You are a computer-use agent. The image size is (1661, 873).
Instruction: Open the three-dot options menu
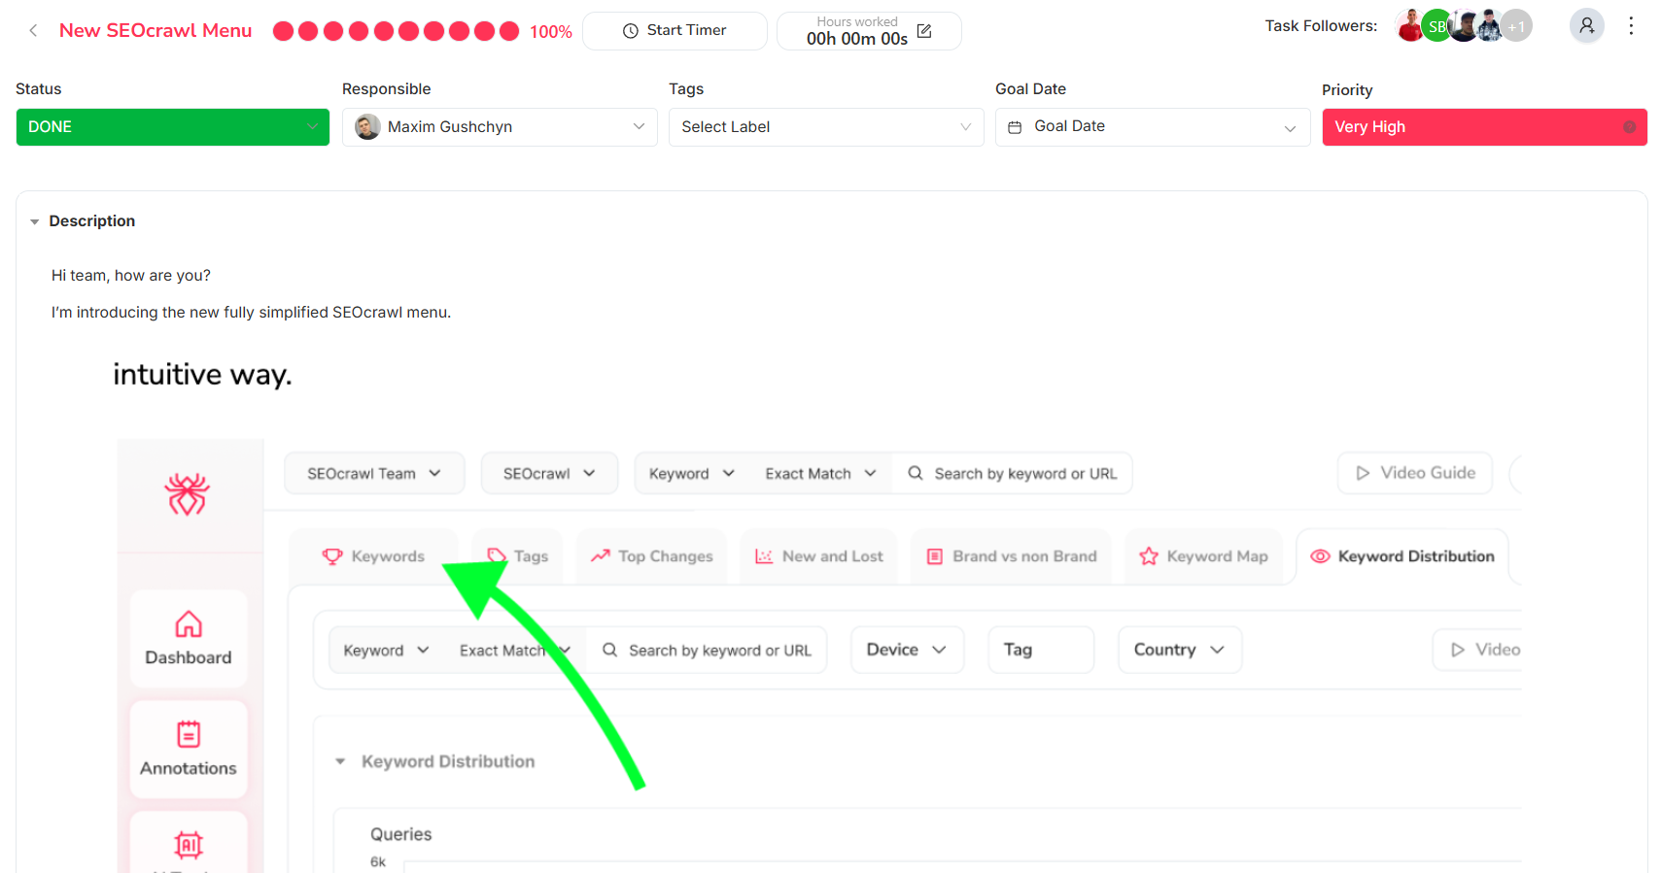1631,26
